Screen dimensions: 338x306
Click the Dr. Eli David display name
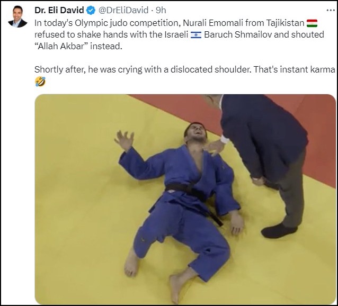coord(59,10)
